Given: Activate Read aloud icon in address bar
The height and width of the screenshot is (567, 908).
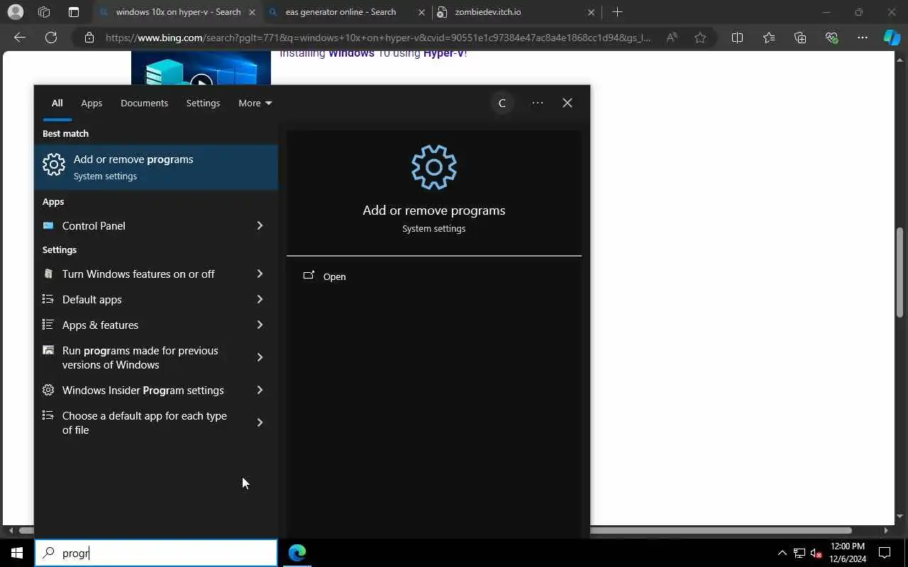Looking at the screenshot, I should tap(672, 38).
